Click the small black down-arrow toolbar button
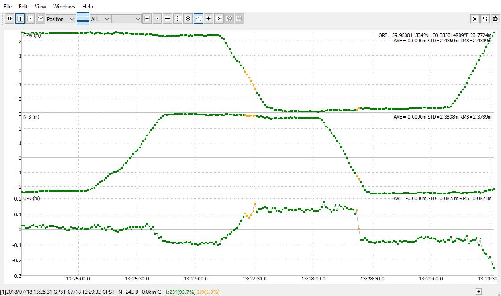501x296 pixels. point(157,19)
